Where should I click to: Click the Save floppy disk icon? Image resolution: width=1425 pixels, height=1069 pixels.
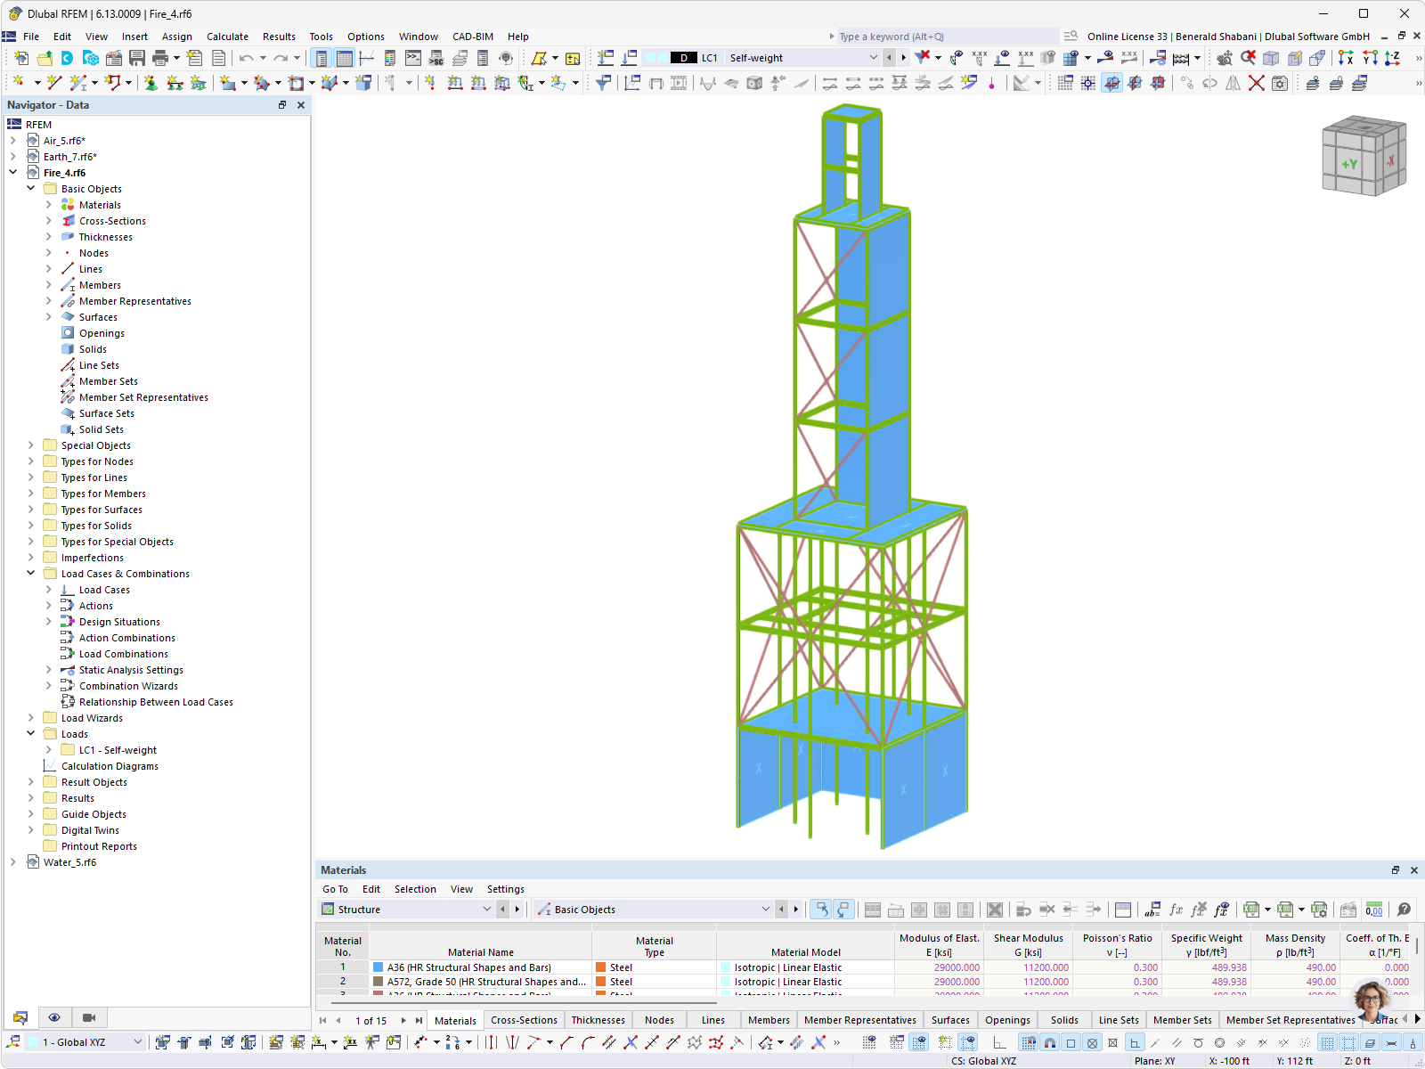137,58
